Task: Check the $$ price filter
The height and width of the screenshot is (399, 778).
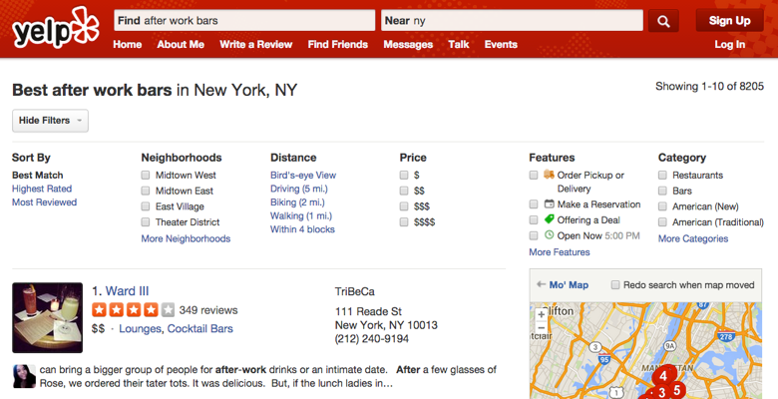Action: pyautogui.click(x=404, y=191)
